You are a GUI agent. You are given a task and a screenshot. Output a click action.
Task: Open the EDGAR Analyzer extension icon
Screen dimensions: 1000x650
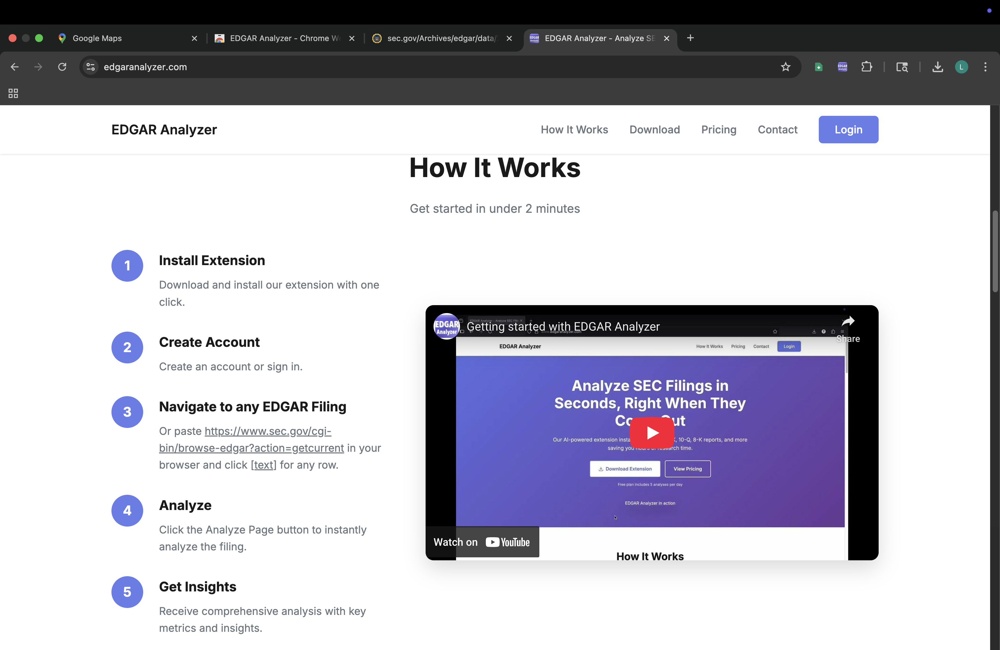click(x=843, y=67)
